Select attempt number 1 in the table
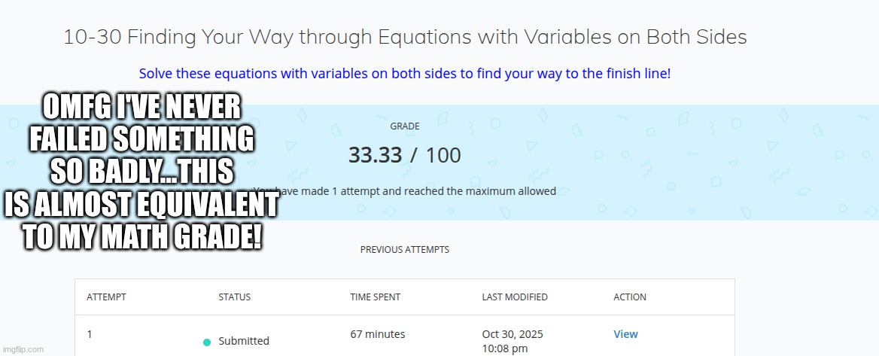This screenshot has width=879, height=356. tap(90, 334)
